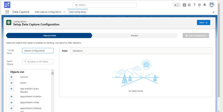Open the Setup gear icon in header
The height and width of the screenshot is (112, 223).
tap(200, 5)
